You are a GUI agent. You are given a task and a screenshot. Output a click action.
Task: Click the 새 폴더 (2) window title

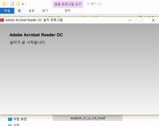tap(94, 4)
